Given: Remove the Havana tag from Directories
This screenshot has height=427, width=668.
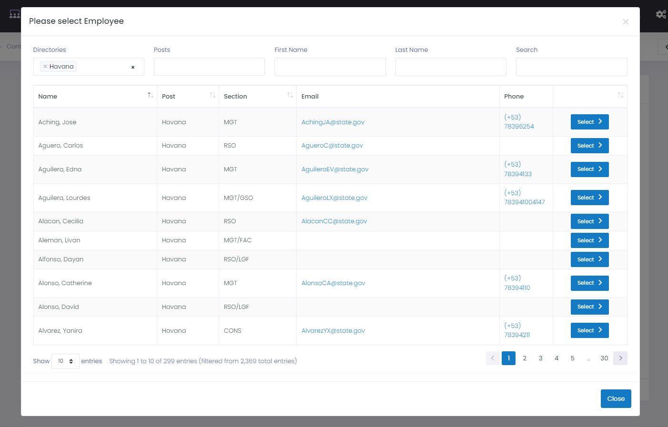Looking at the screenshot, I should point(45,67).
